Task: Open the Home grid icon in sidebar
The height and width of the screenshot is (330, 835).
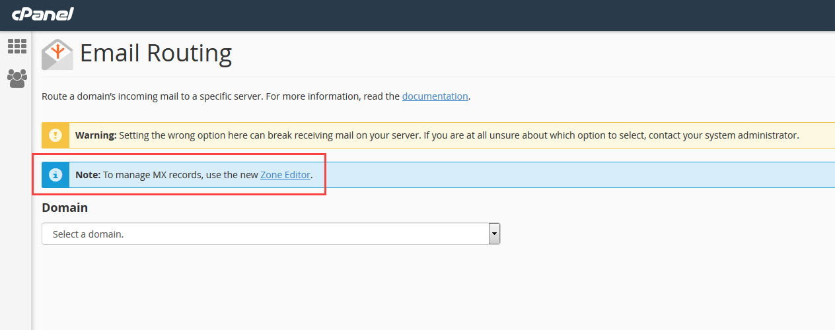Action: click(17, 46)
